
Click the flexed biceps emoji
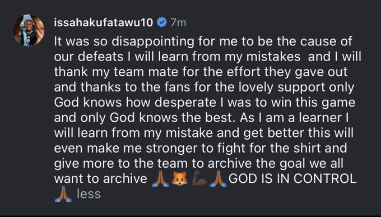(199, 179)
